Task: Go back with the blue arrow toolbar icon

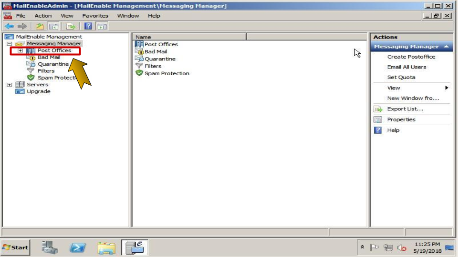Action: (9, 27)
